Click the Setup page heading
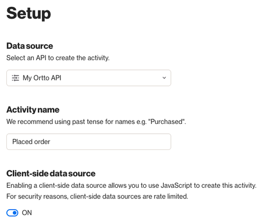This screenshot has height=221, width=261. [28, 13]
